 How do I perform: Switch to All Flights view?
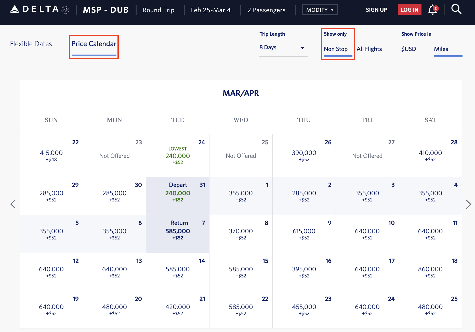(370, 49)
